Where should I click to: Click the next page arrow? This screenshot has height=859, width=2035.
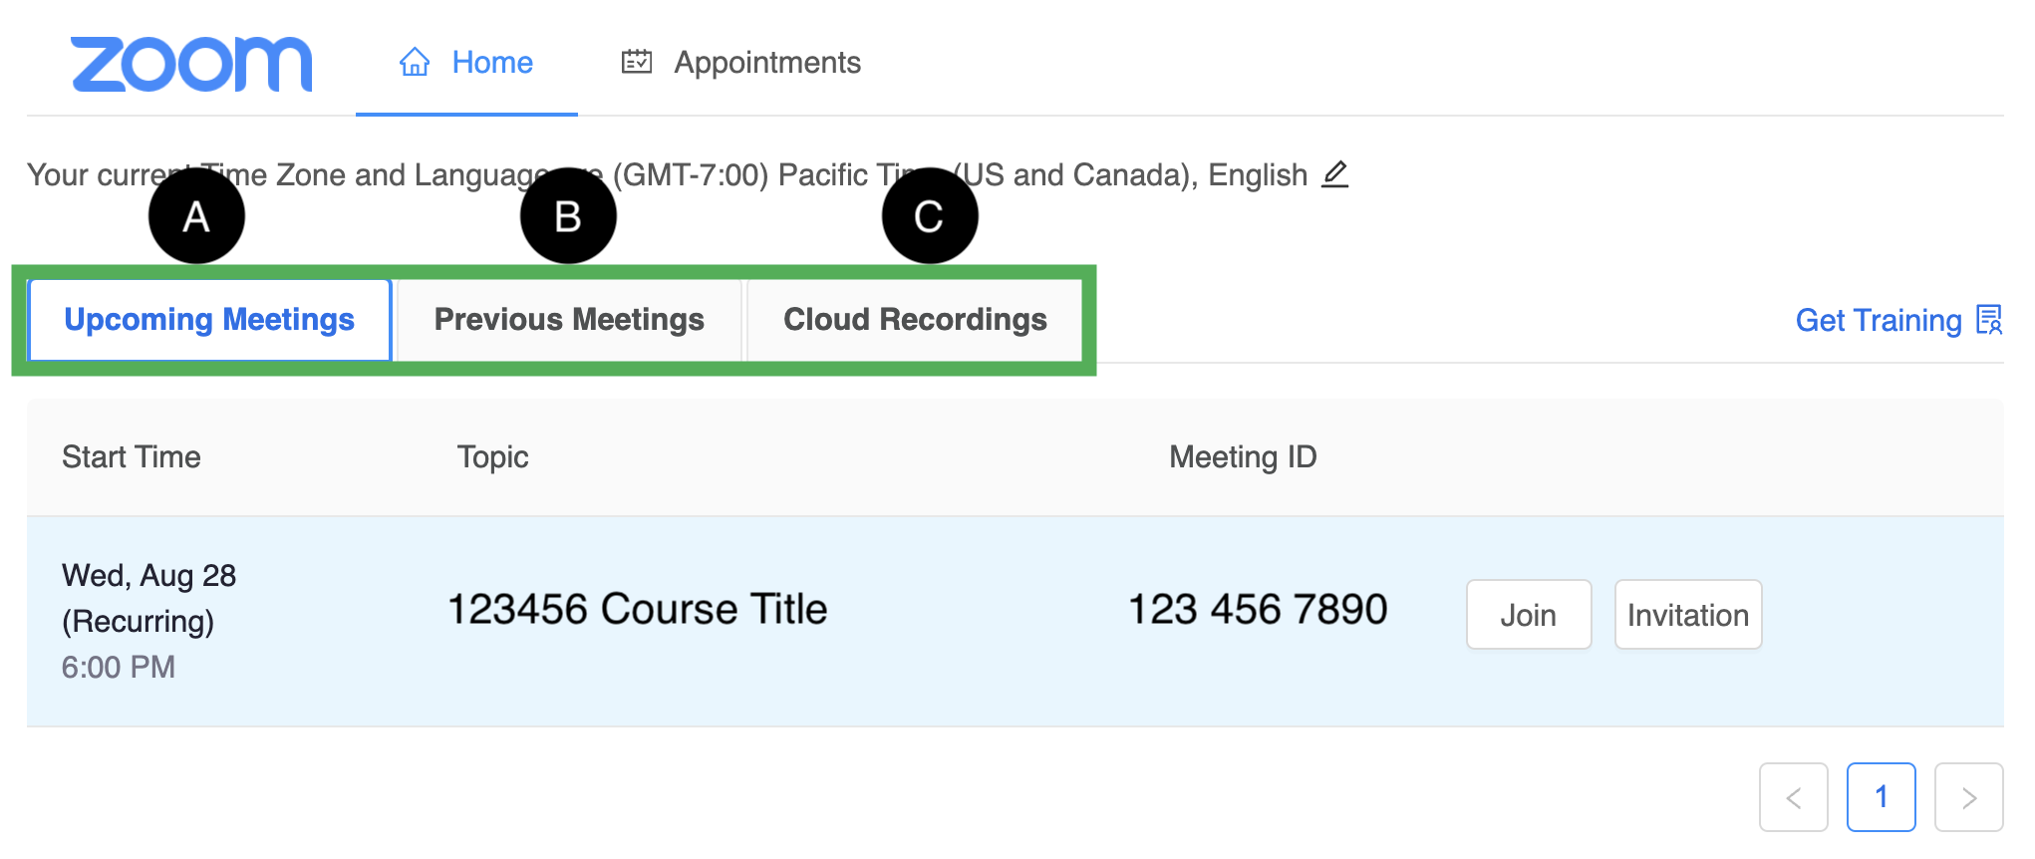tap(1969, 797)
